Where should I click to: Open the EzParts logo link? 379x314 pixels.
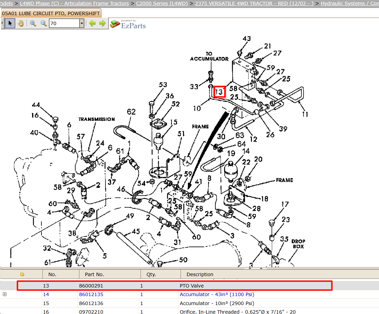128,24
